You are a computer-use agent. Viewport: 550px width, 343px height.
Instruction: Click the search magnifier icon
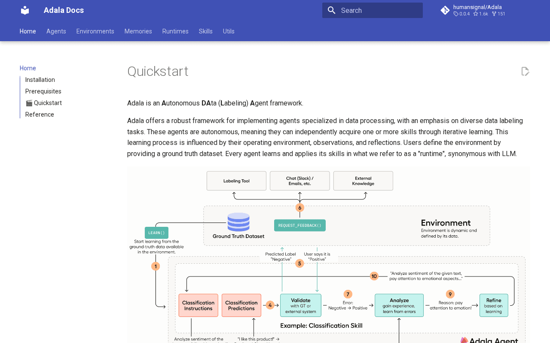click(x=331, y=10)
